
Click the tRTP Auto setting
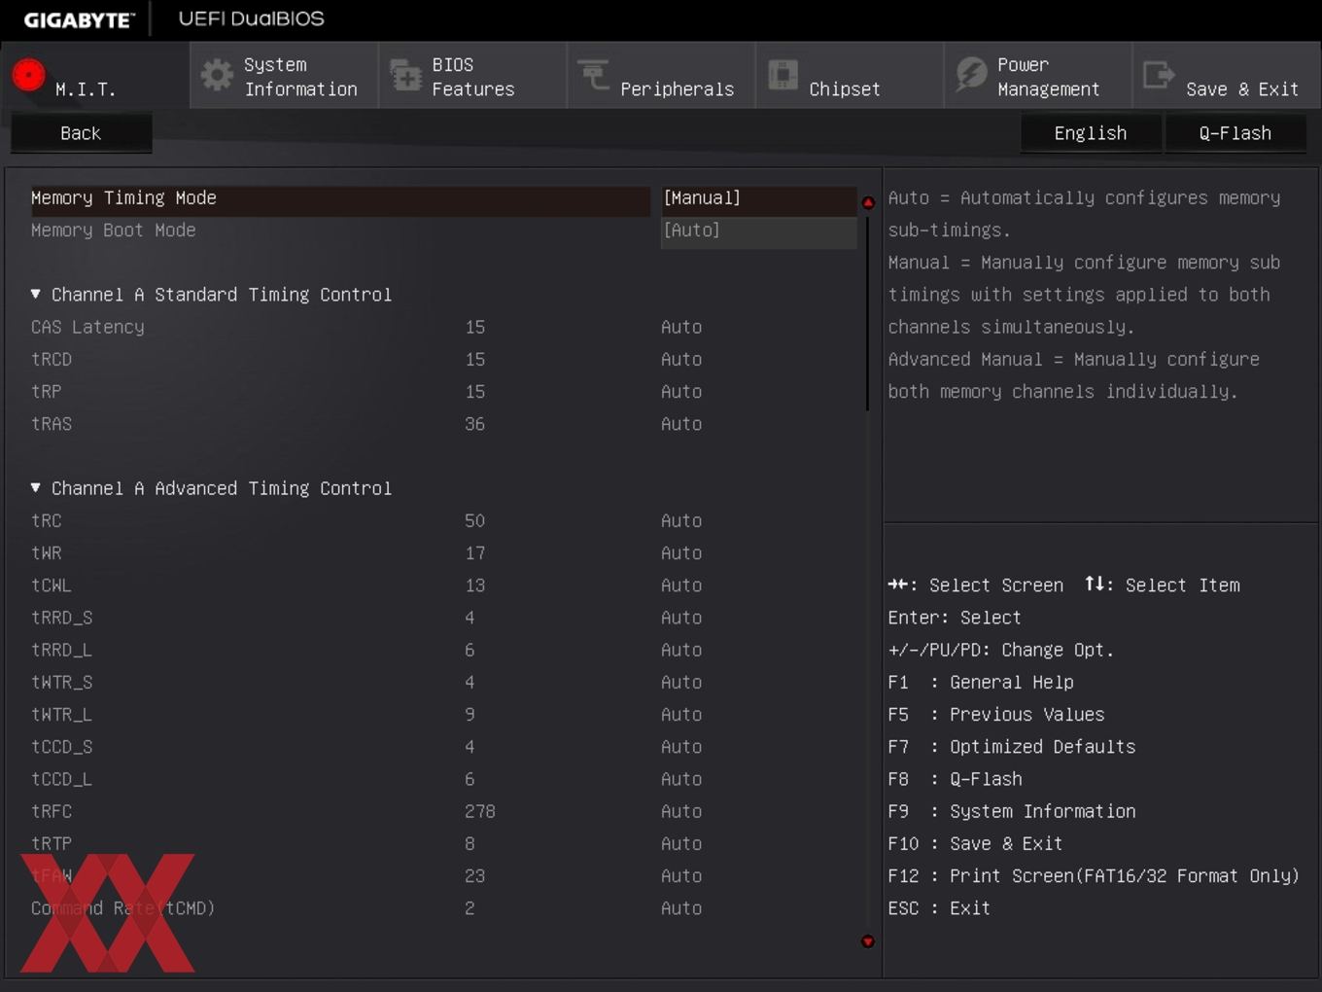[681, 843]
